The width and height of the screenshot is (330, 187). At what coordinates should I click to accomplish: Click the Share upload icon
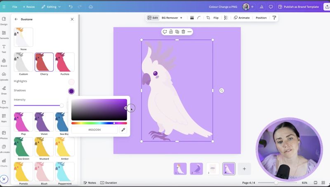click(327, 7)
